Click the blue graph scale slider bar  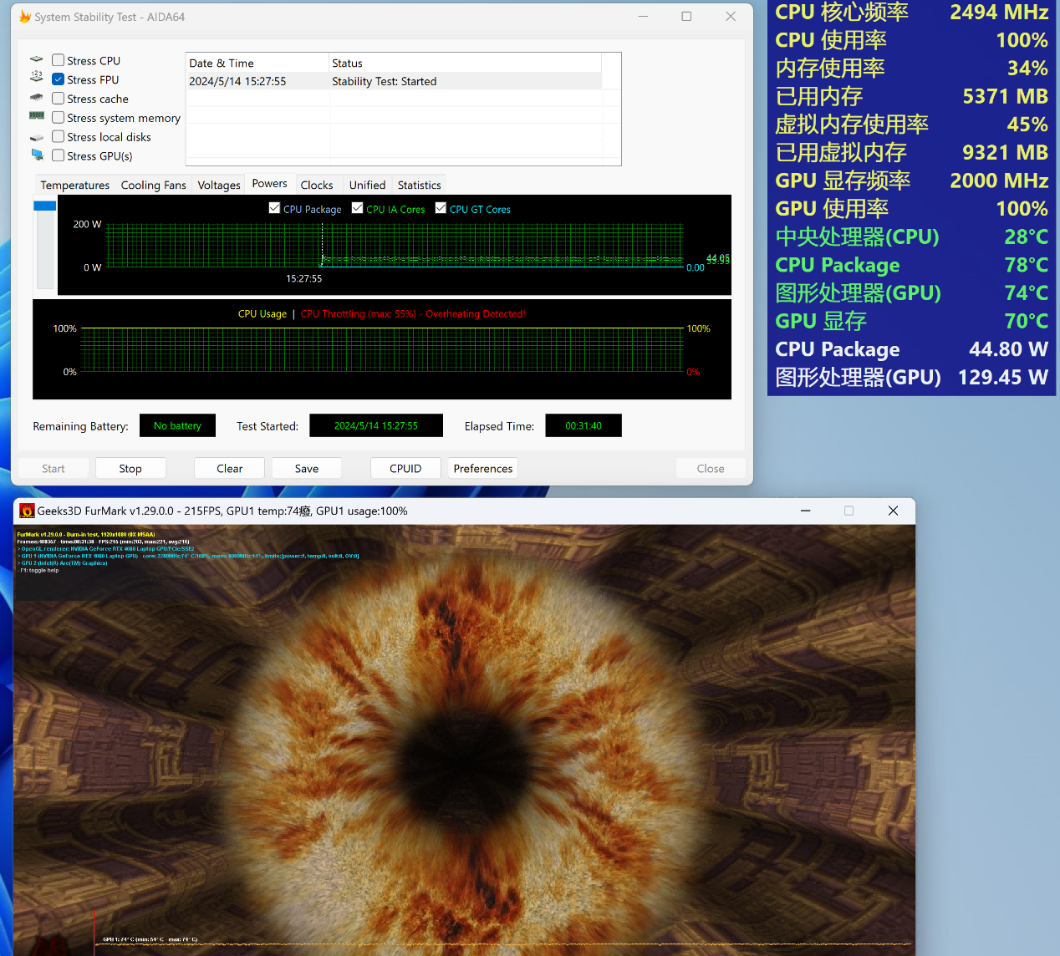(45, 206)
